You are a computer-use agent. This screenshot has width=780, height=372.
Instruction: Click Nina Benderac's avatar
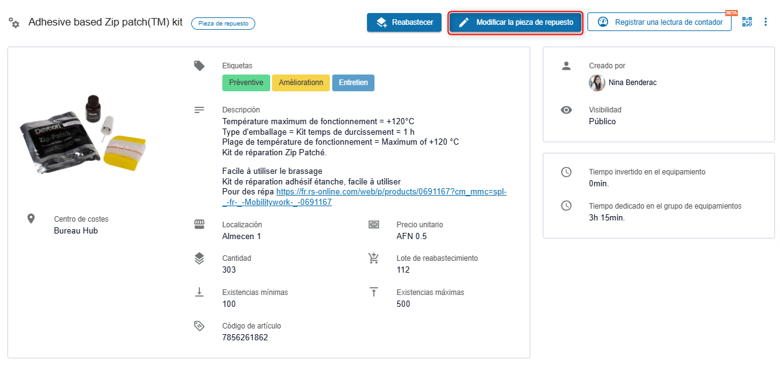[597, 83]
